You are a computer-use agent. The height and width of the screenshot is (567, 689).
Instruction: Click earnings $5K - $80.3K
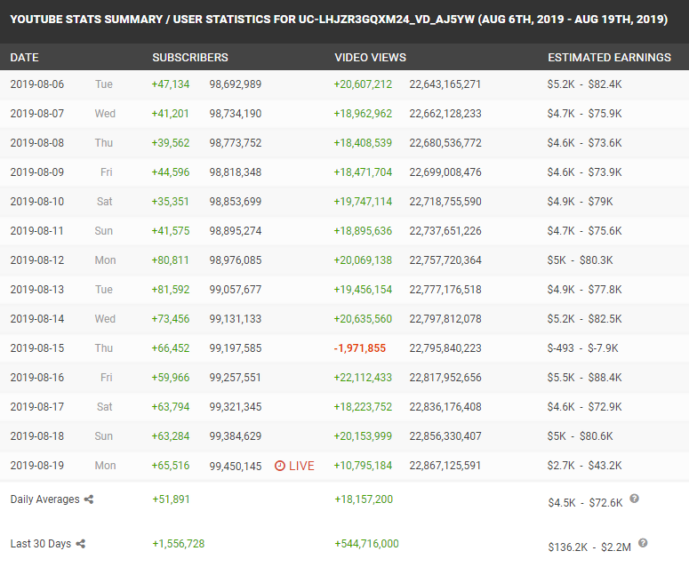580,260
